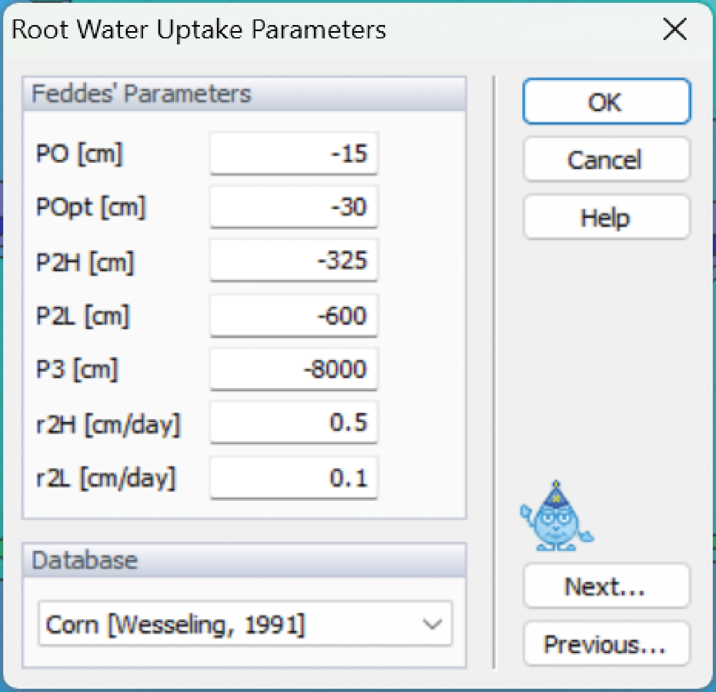Click the Database group header

85,560
